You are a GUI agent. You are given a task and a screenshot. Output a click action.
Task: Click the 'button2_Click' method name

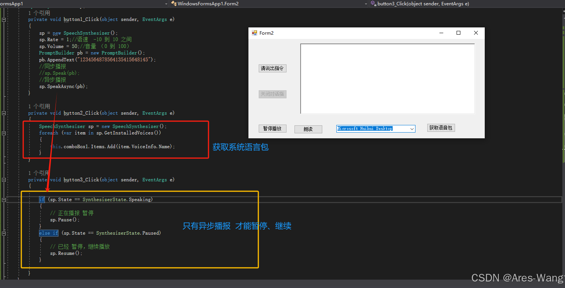point(81,113)
